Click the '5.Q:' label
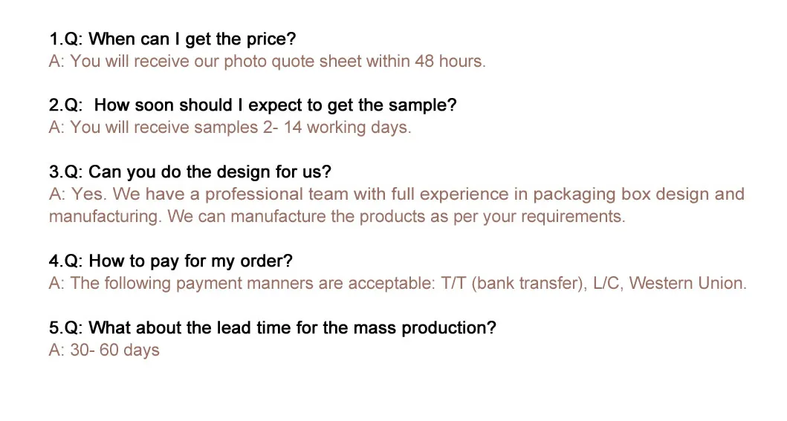 pos(66,328)
